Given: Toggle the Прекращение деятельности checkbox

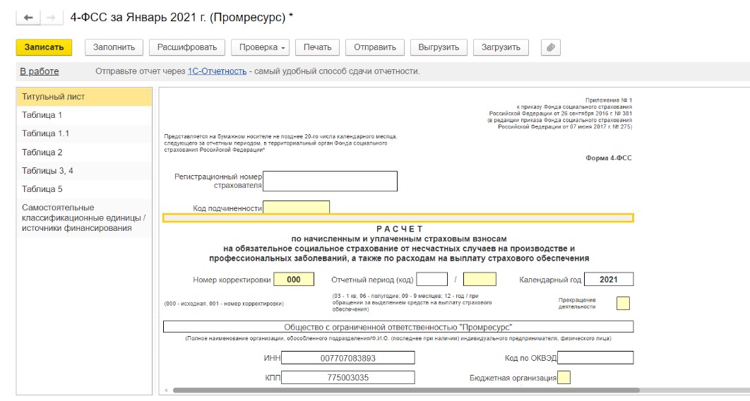Looking at the screenshot, I should tap(624, 304).
